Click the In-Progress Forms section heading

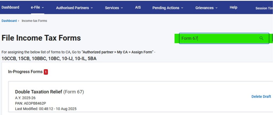click(x=25, y=72)
